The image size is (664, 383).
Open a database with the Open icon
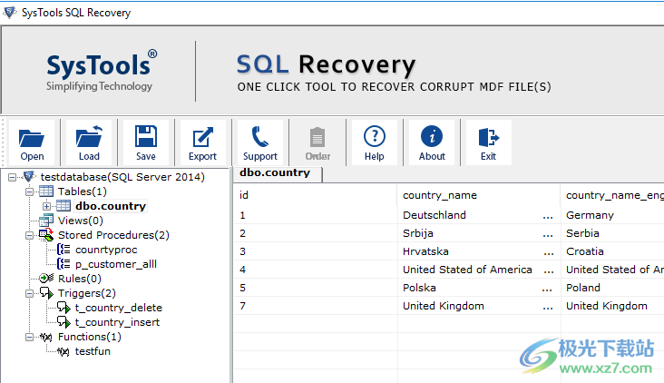(x=32, y=138)
